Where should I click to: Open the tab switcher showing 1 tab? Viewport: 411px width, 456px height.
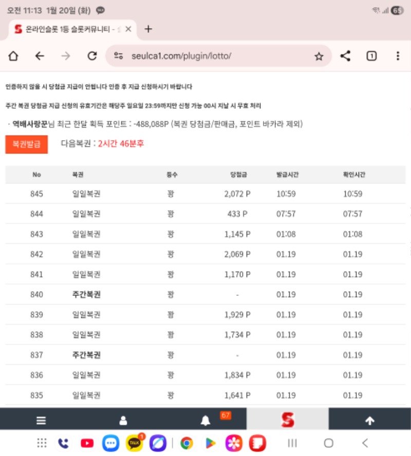[x=371, y=56]
